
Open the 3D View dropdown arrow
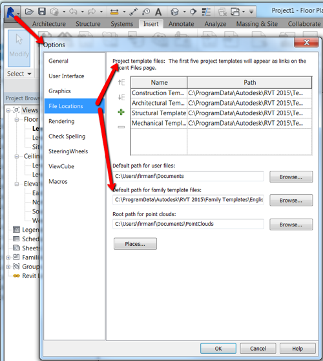[184, 12]
